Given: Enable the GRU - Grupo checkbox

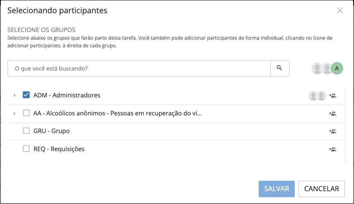Looking at the screenshot, I should [x=26, y=131].
